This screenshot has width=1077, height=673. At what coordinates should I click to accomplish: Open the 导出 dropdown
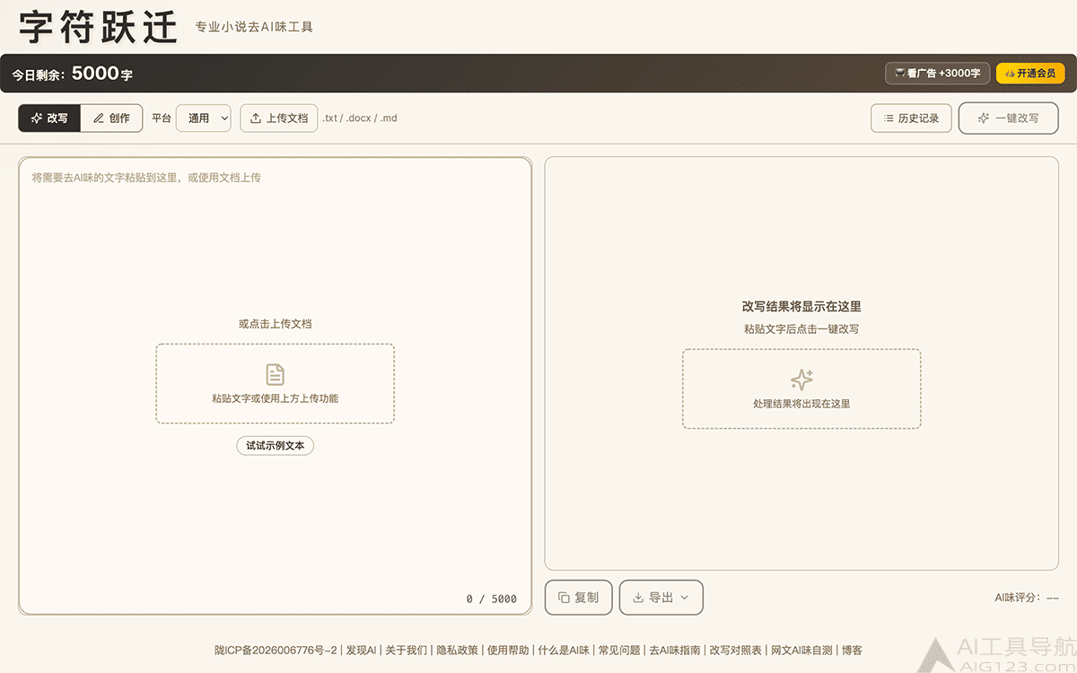pos(661,598)
